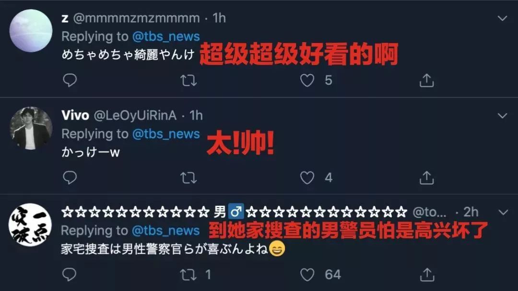
Task: Open the options chevron on Vivo's tweet
Action: point(503,116)
